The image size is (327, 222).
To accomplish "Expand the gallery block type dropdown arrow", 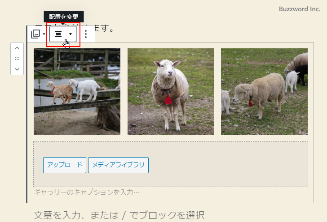I will pyautogui.click(x=44, y=34).
